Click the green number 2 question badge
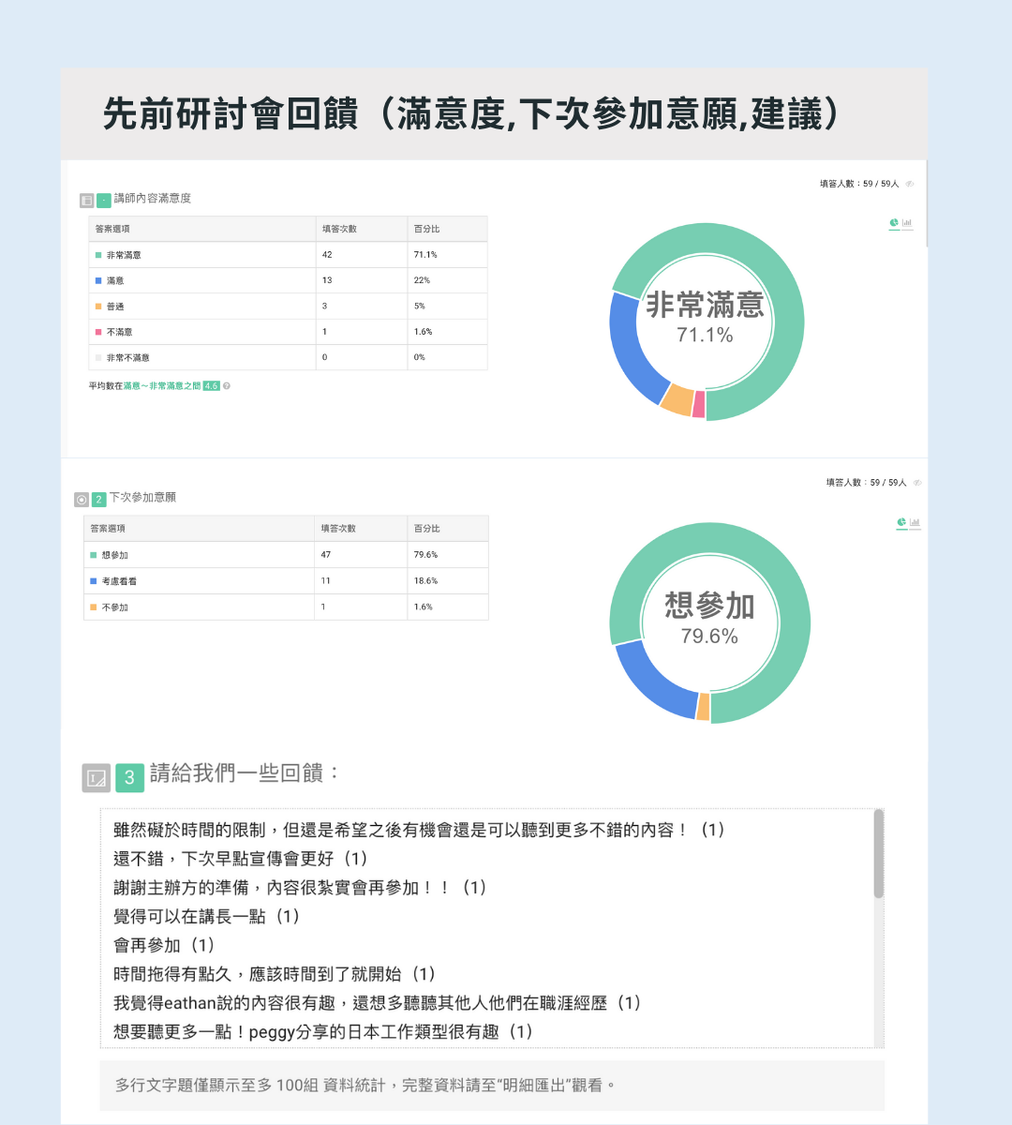Viewport: 1012px width, 1125px height. click(99, 500)
